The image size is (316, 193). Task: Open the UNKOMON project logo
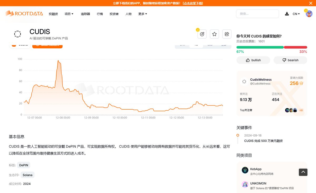245,184
